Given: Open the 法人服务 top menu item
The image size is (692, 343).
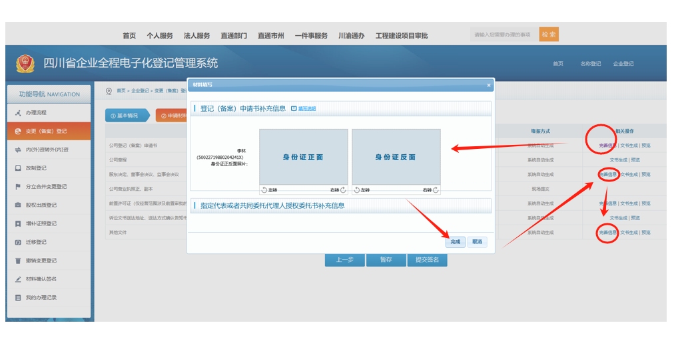Looking at the screenshot, I should pyautogui.click(x=196, y=36).
